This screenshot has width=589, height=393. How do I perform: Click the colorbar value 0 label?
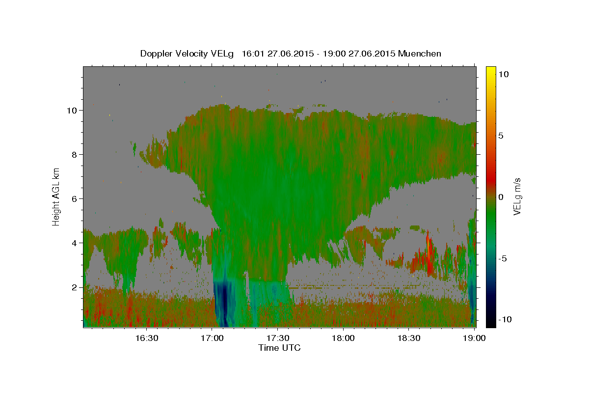pos(501,196)
